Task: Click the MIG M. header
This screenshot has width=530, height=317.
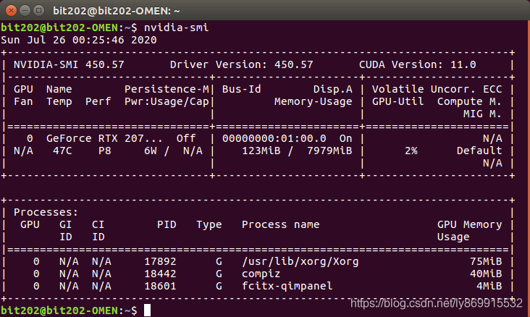Action: point(482,114)
